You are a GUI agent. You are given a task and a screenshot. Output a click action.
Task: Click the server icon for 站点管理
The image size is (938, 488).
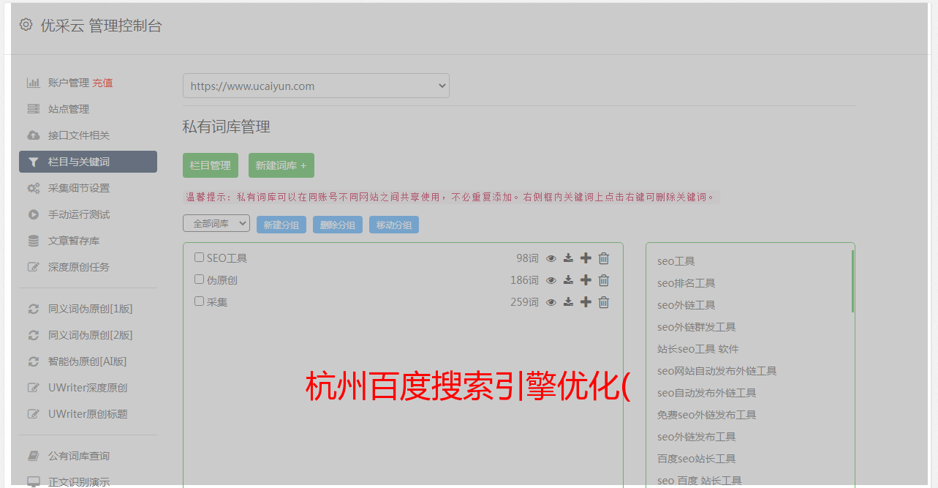coord(33,109)
